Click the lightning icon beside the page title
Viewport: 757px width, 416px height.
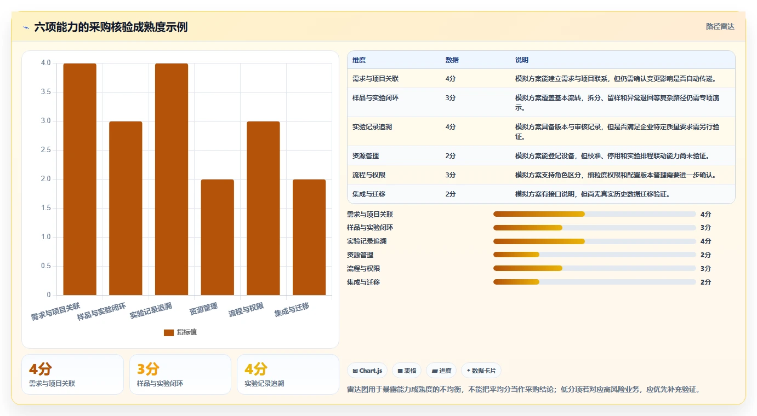[x=26, y=27]
